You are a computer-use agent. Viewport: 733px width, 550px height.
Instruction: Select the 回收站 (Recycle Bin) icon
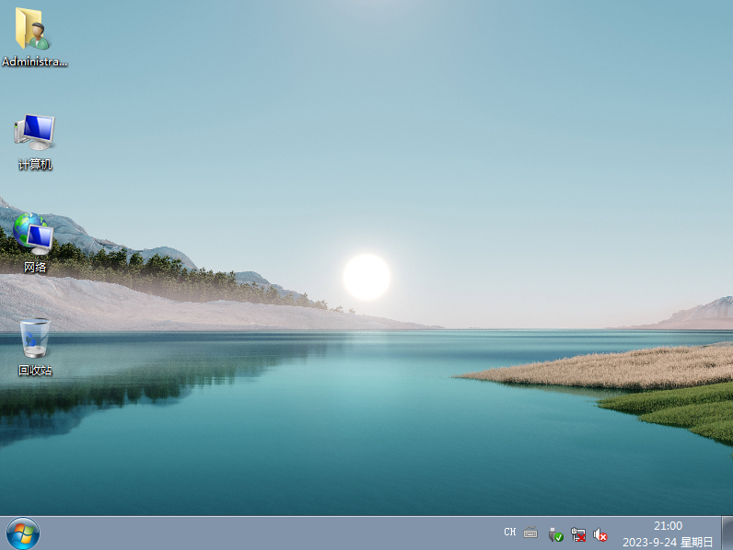(35, 338)
